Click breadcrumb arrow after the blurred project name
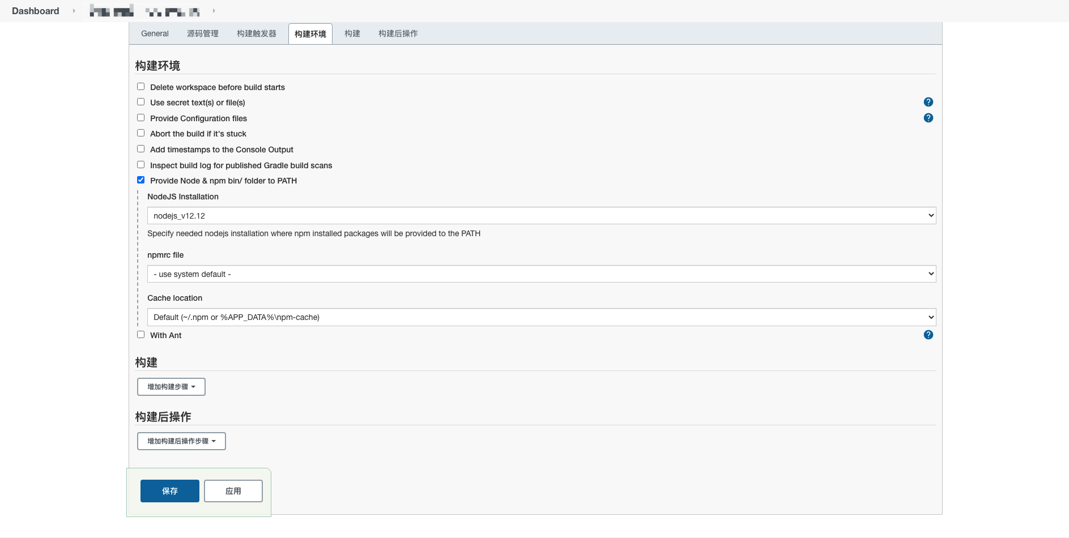The image size is (1069, 538). pos(214,11)
